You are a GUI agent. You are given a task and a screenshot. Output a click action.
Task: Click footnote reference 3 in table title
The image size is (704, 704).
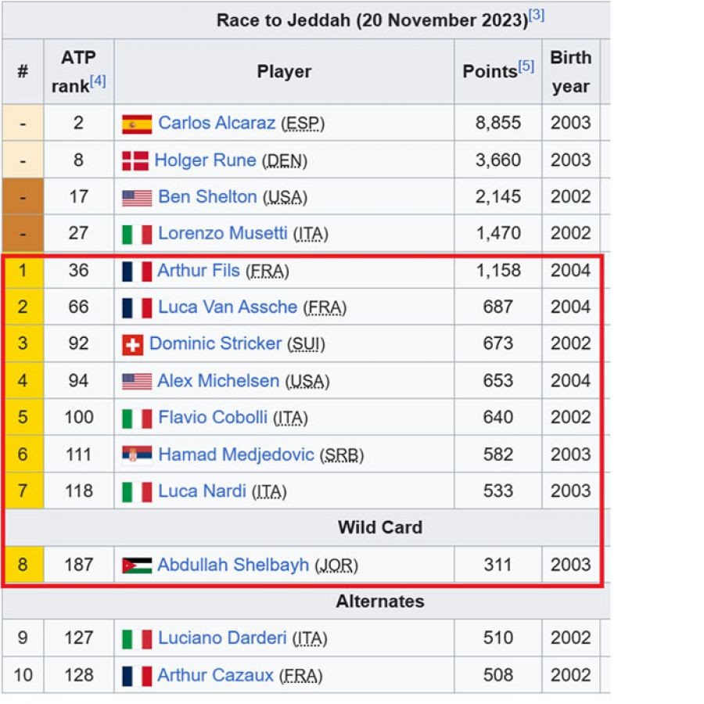[537, 15]
